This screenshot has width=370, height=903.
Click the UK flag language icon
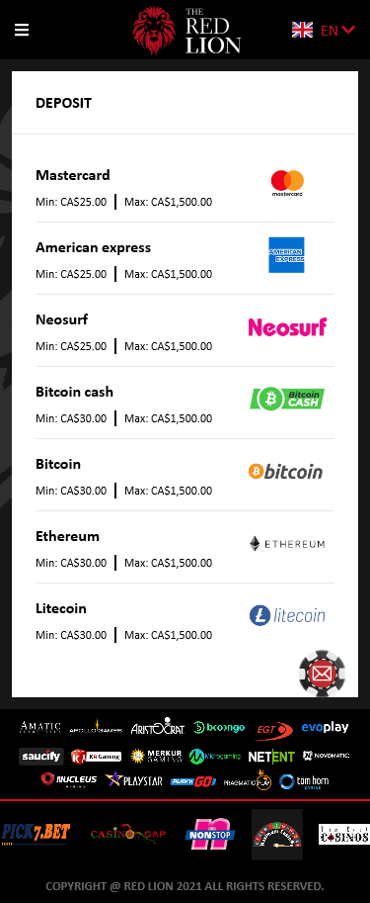point(302,30)
